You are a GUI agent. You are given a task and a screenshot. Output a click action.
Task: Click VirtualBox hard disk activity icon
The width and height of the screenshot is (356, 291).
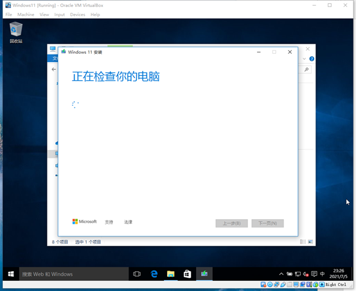coord(263,285)
